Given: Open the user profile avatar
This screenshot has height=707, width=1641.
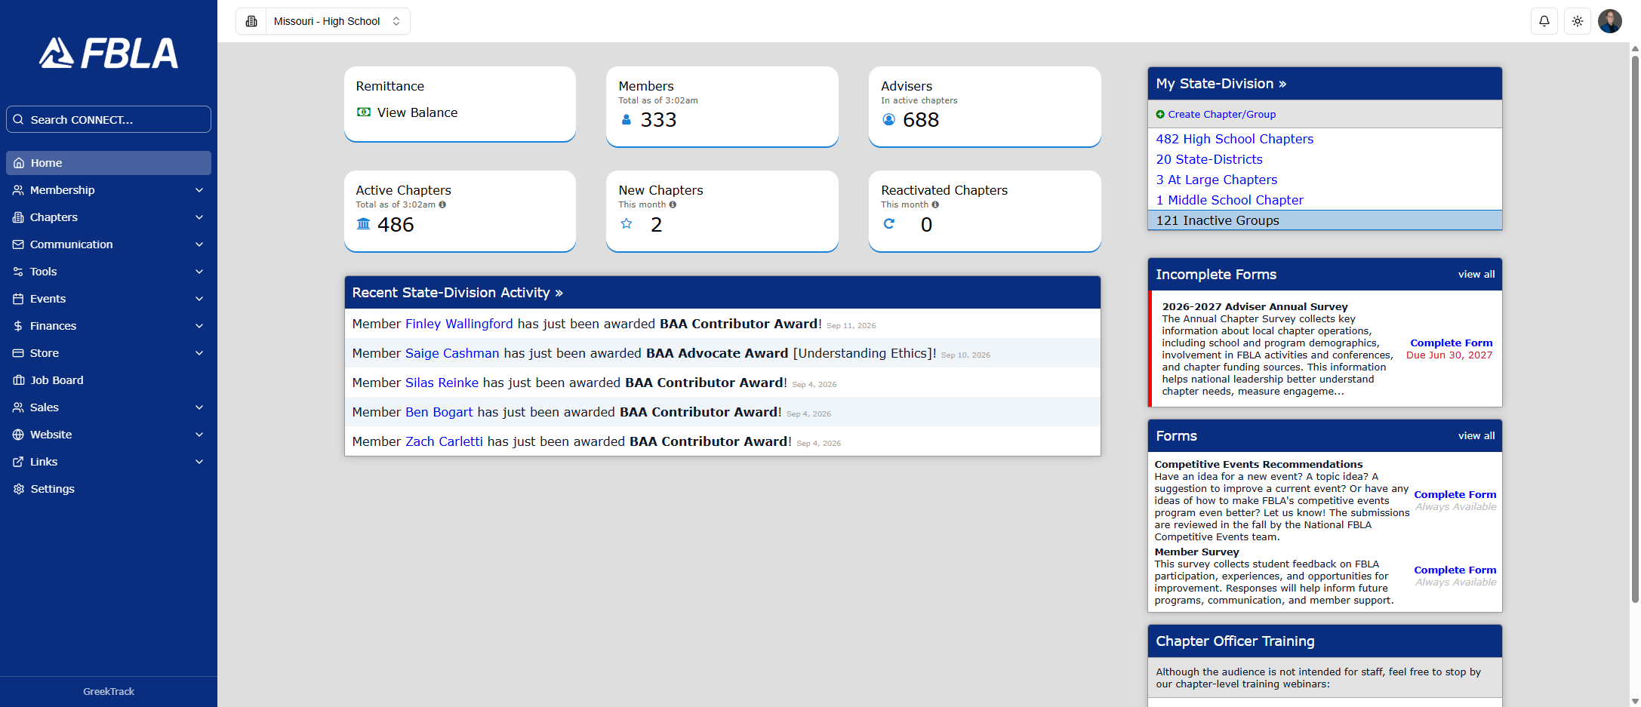Looking at the screenshot, I should click(x=1610, y=21).
